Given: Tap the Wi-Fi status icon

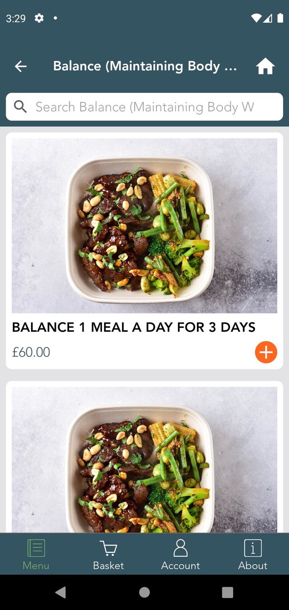Looking at the screenshot, I should click(x=256, y=18).
